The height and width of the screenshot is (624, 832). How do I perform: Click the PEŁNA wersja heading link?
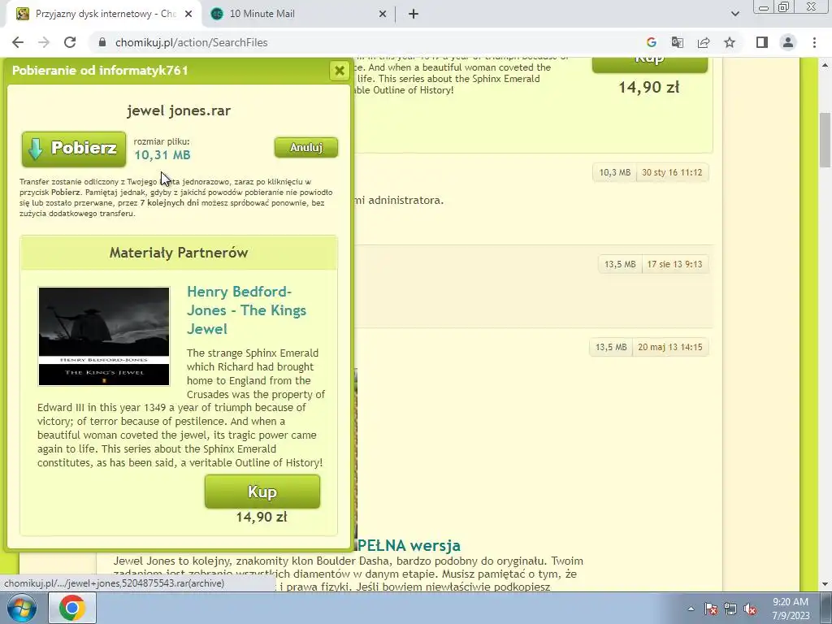coord(408,545)
